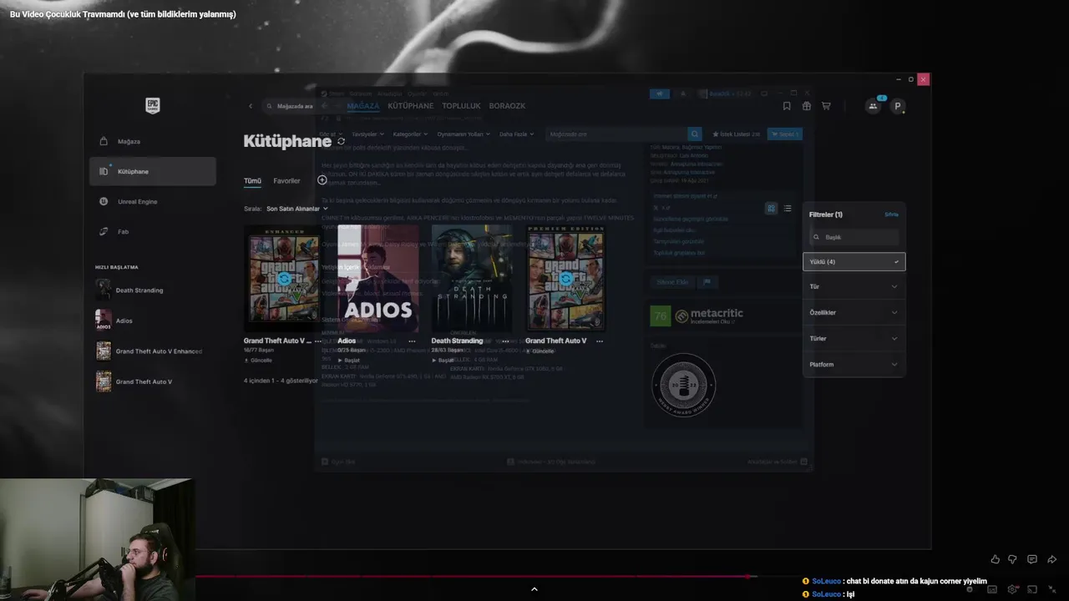Image resolution: width=1069 pixels, height=601 pixels.
Task: Dislike the video with thumbs down
Action: [x=1012, y=559]
